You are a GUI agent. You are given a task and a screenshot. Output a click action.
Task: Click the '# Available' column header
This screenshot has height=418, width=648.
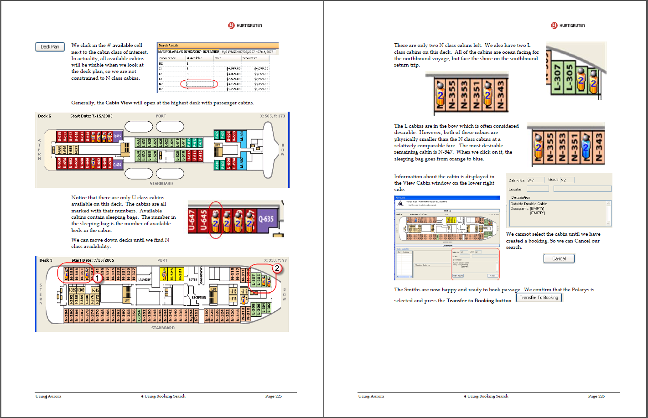tap(200, 58)
